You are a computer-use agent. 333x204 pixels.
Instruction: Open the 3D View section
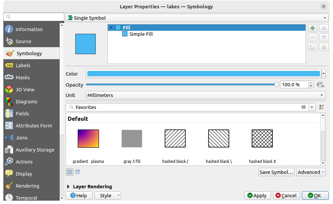25,90
